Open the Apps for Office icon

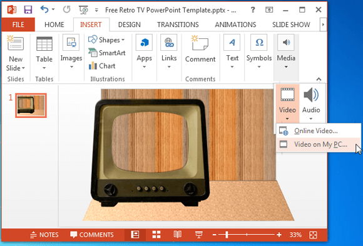coord(144,43)
